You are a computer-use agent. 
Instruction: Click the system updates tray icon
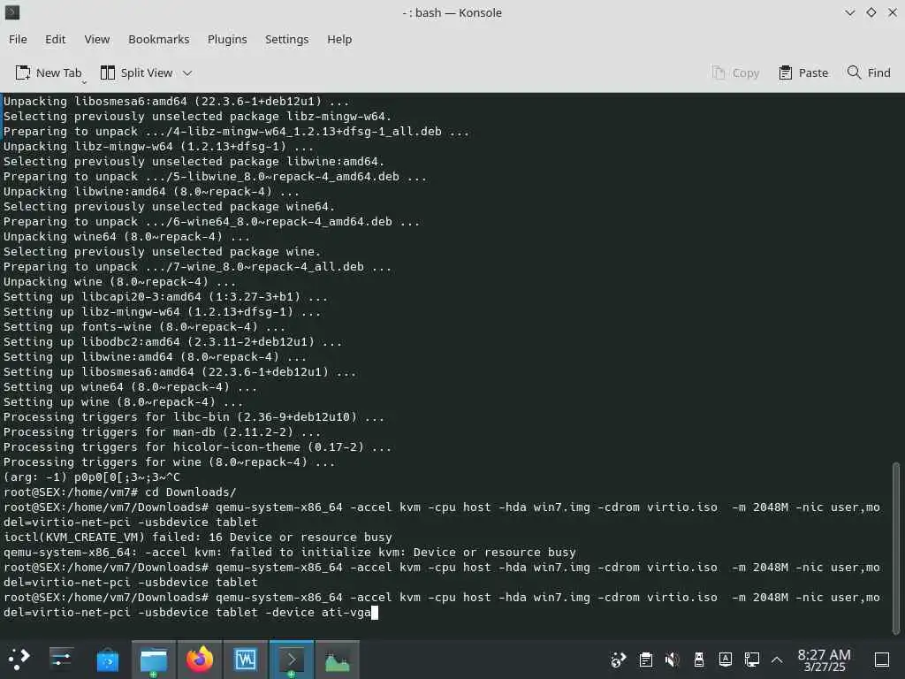pyautogui.click(x=618, y=660)
